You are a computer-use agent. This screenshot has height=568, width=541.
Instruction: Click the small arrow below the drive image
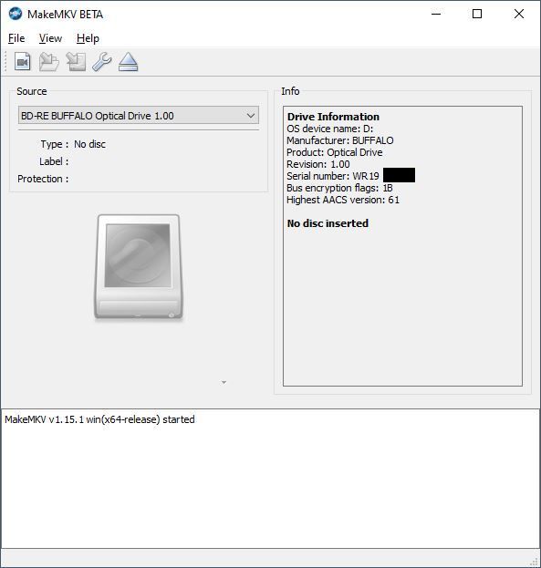coord(224,382)
